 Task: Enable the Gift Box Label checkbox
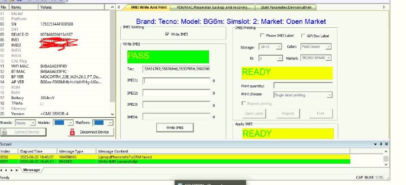click(303, 36)
